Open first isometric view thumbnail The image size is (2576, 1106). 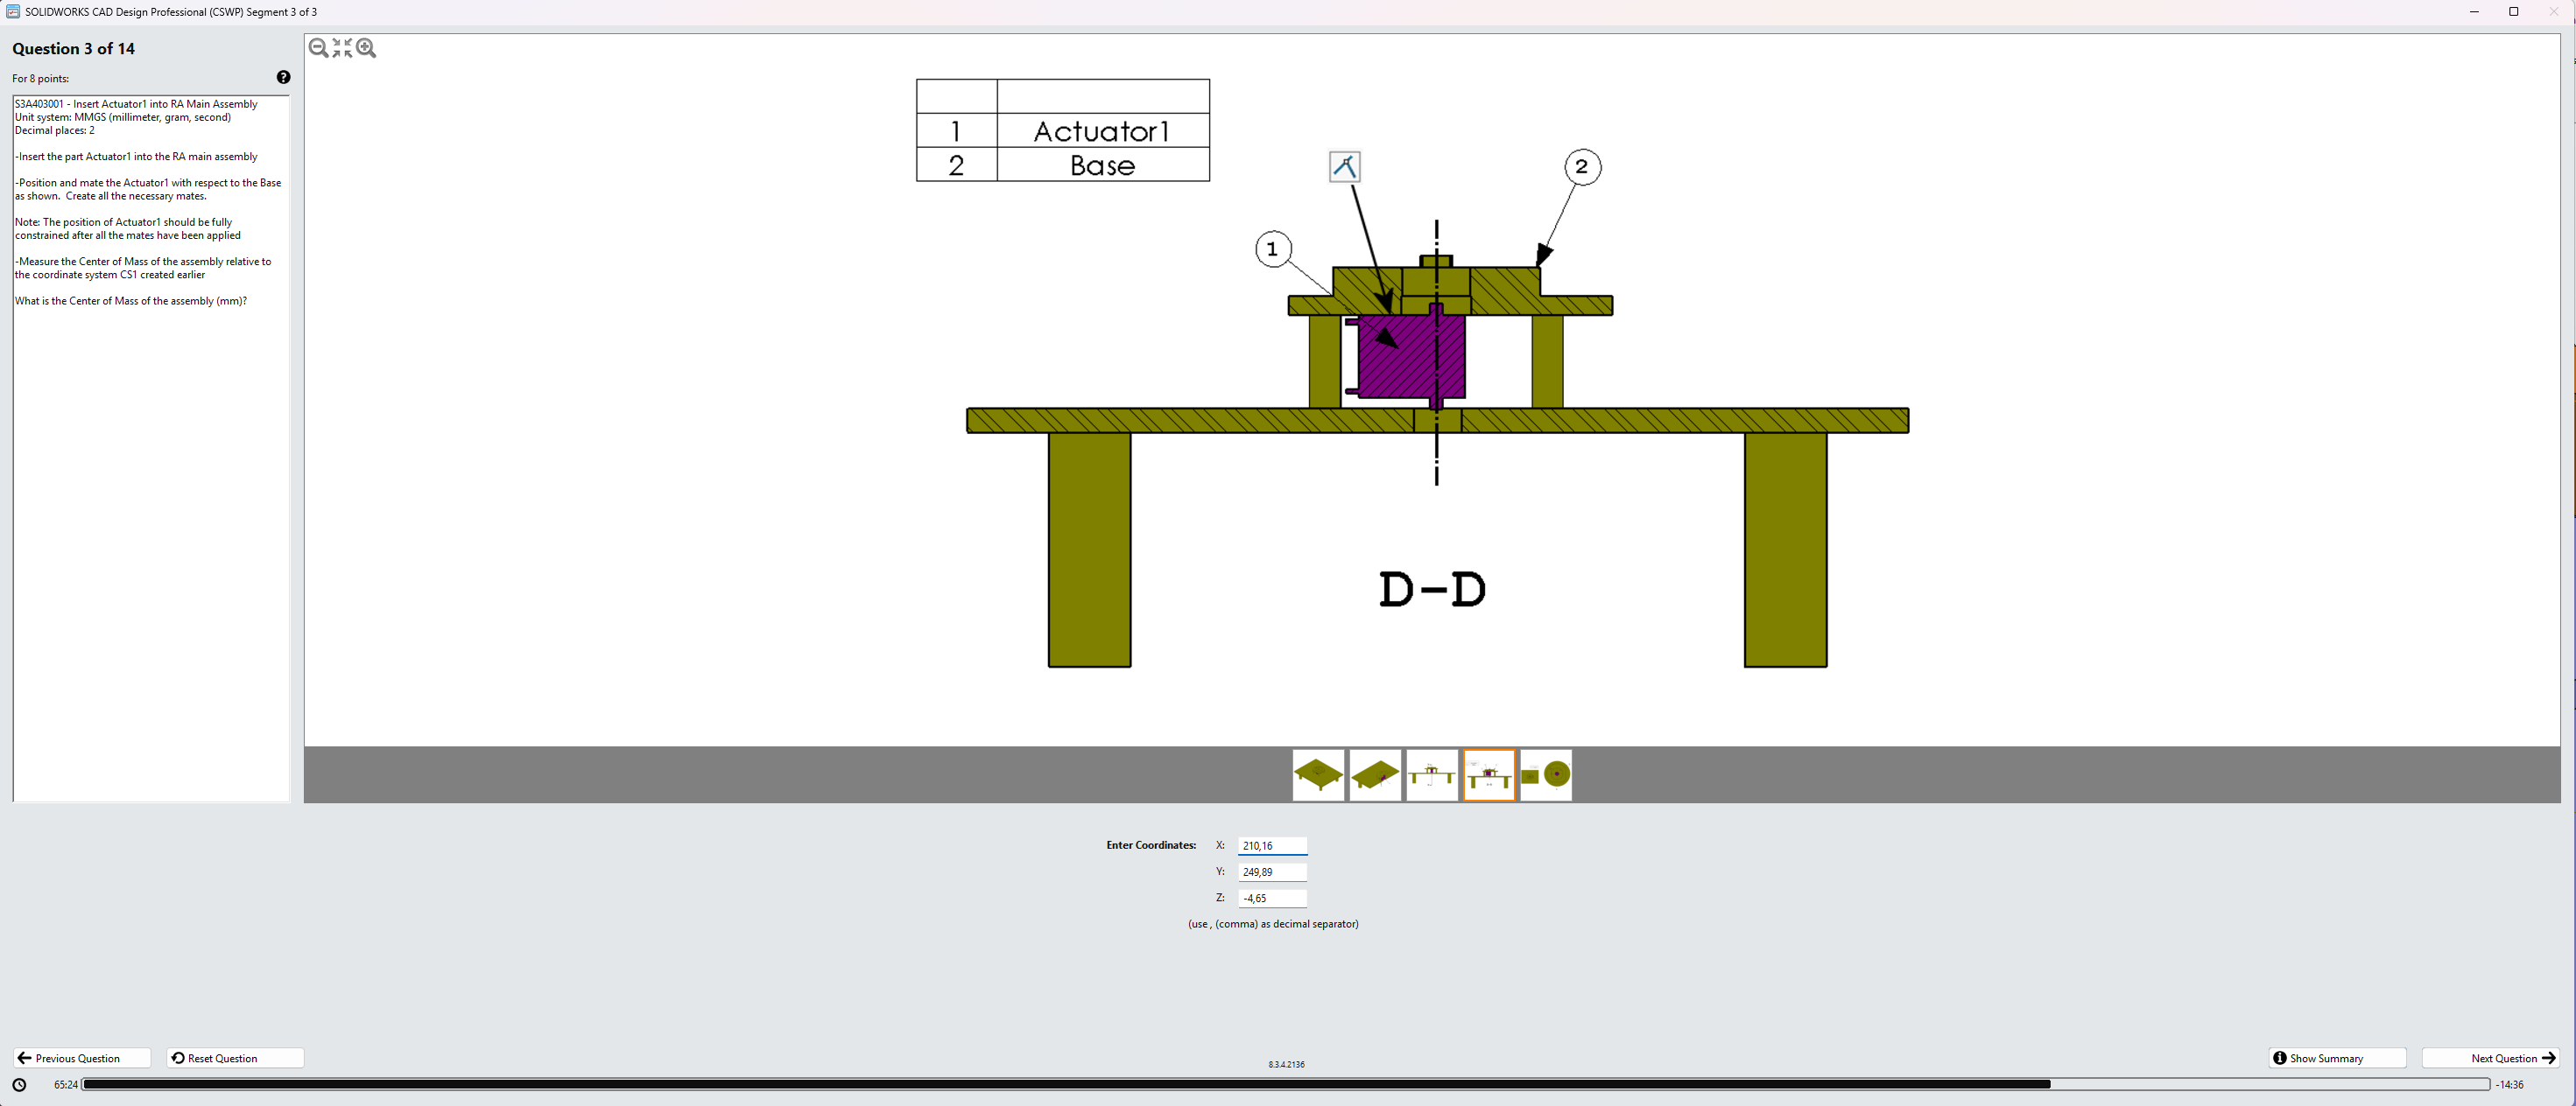coord(1318,774)
